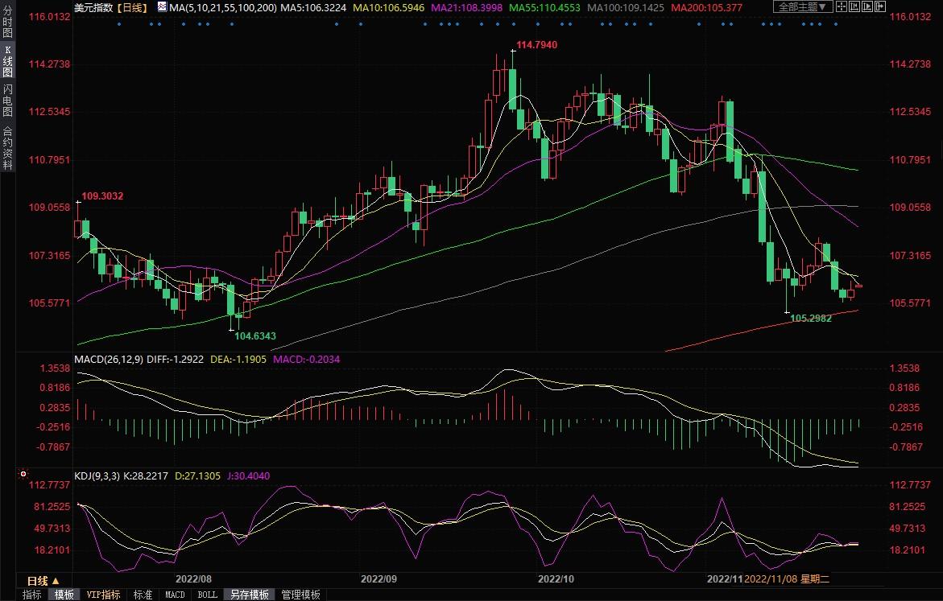The height and width of the screenshot is (601, 943).
Task: Open 合约资料 in the left sidebar
Action: pos(7,147)
